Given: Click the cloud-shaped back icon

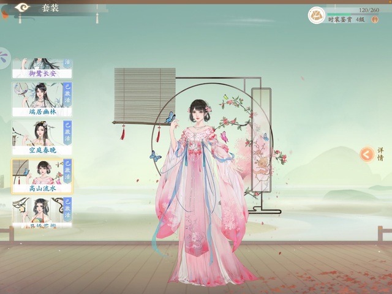Looking at the screenshot, I should point(23,7).
